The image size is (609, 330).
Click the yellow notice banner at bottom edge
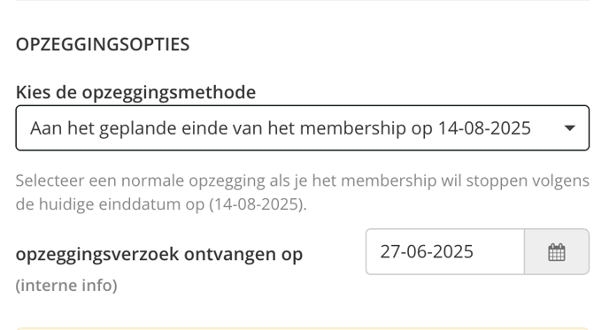303,328
